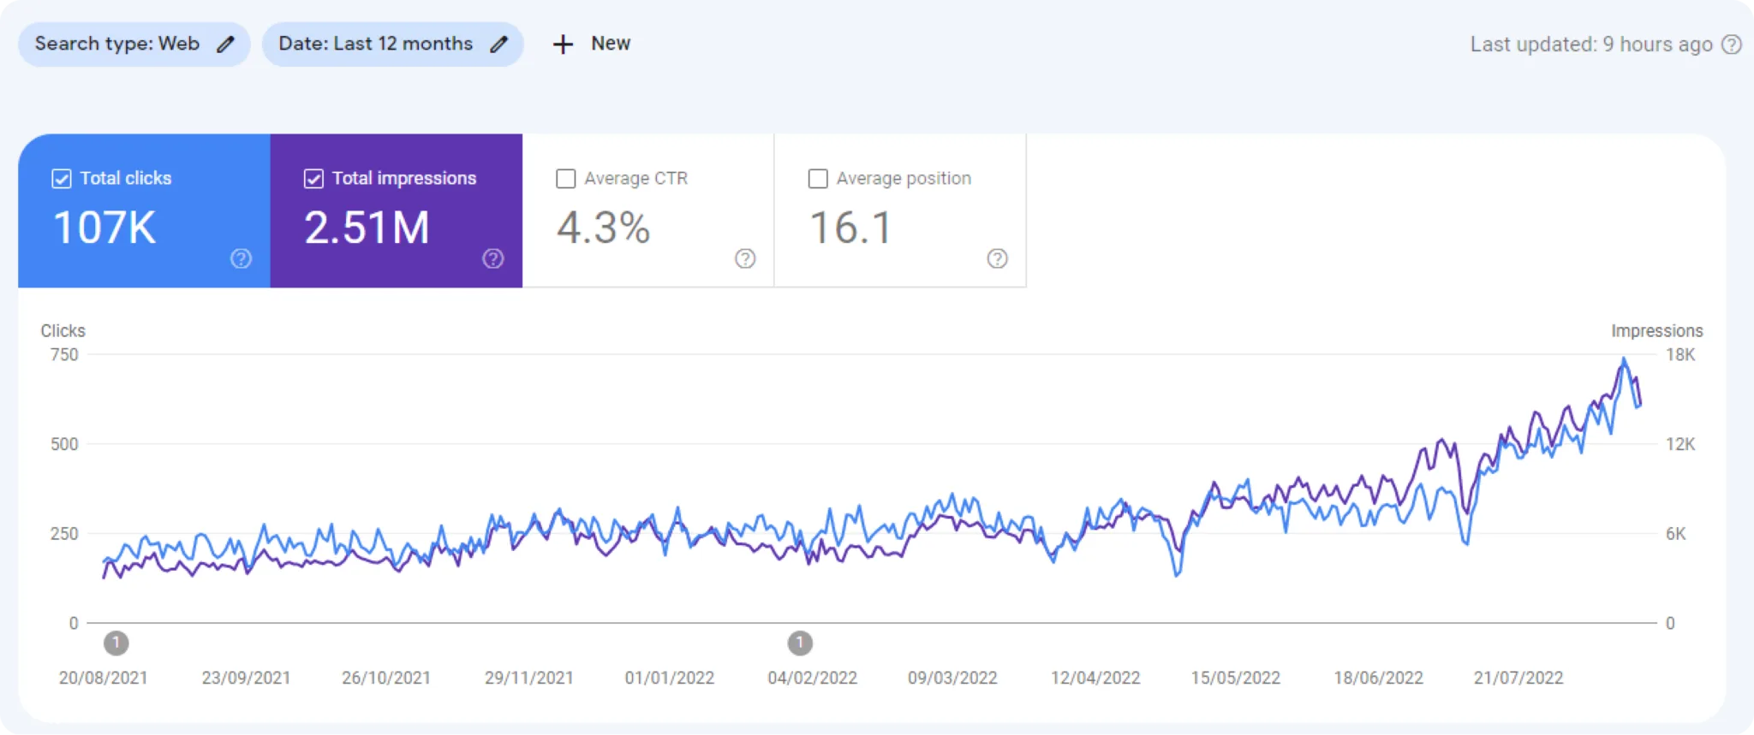Enable the Average CTR checkbox
Image resolution: width=1754 pixels, height=735 pixels.
pyautogui.click(x=566, y=179)
